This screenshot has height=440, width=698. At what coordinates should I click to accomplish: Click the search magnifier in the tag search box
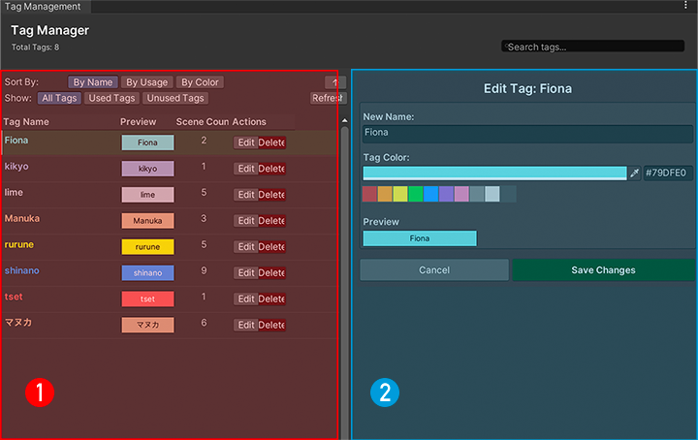point(505,47)
